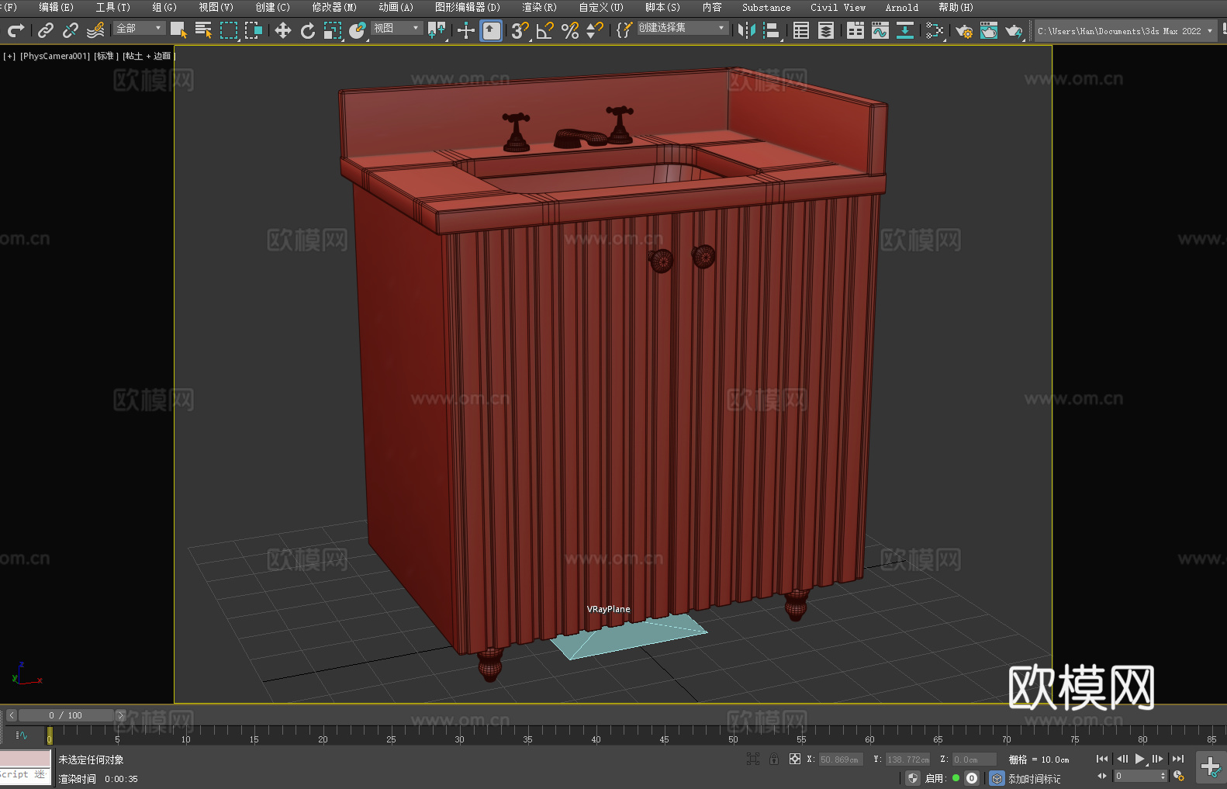The image size is (1227, 789).
Task: Open the '创建选择集' named selection dropdown
Action: pos(683,28)
